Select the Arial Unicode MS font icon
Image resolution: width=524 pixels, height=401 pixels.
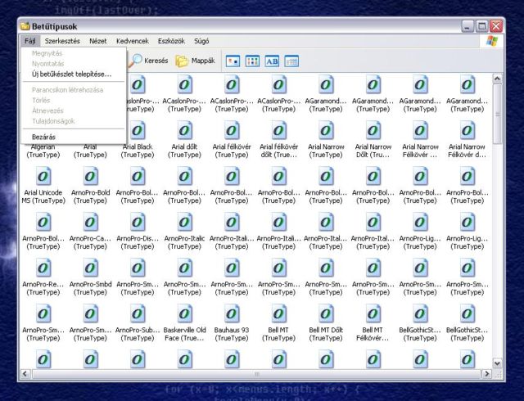[44, 176]
